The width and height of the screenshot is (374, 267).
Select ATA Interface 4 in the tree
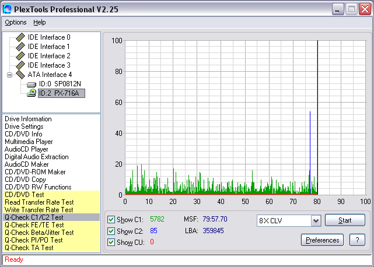(x=50, y=75)
